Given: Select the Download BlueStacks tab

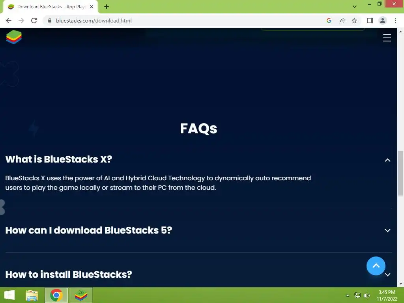Looking at the screenshot, I should [50, 7].
